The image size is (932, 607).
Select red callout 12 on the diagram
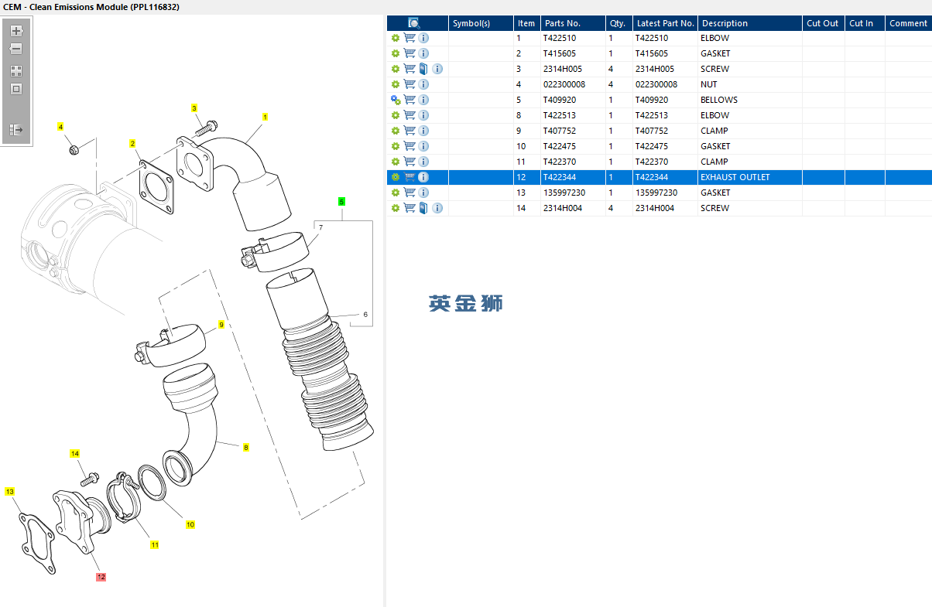click(x=101, y=577)
